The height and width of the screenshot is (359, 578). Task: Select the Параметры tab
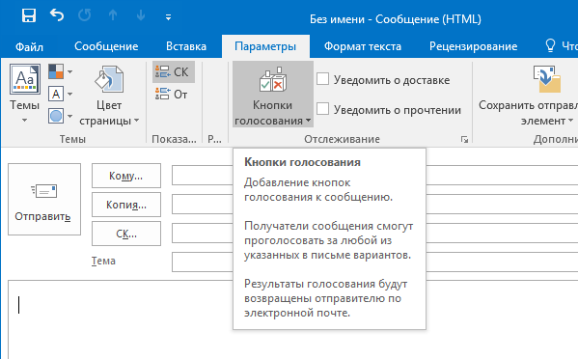tap(265, 46)
